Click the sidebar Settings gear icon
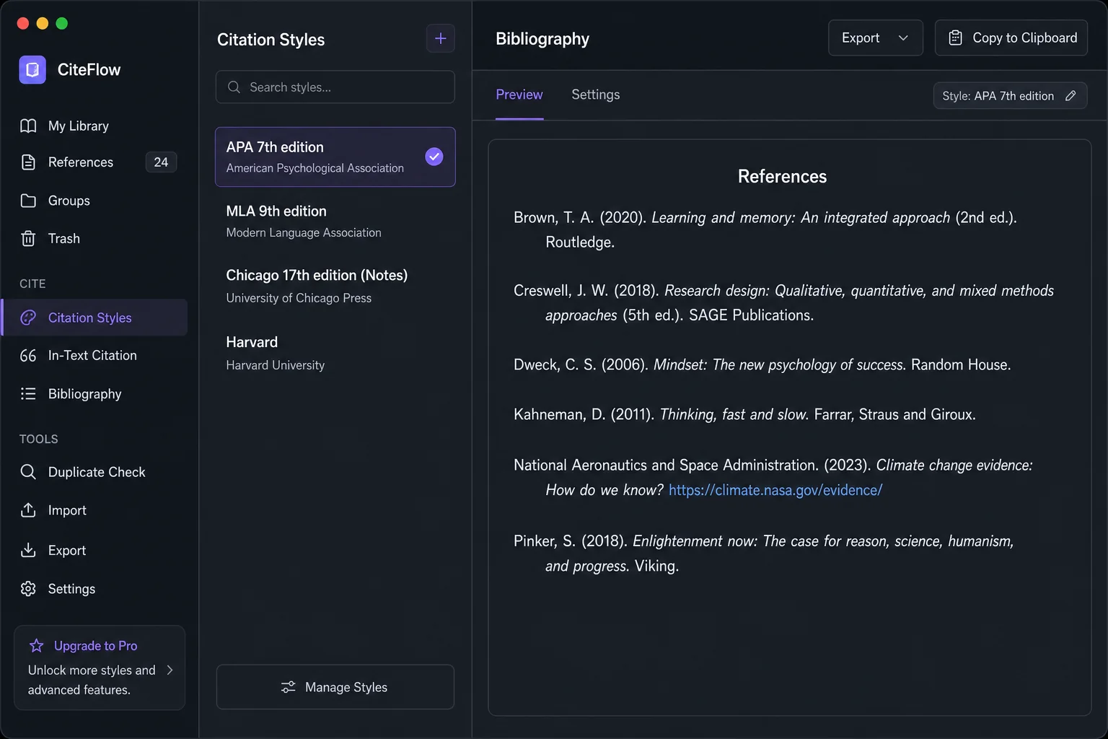This screenshot has height=739, width=1108. (x=28, y=589)
